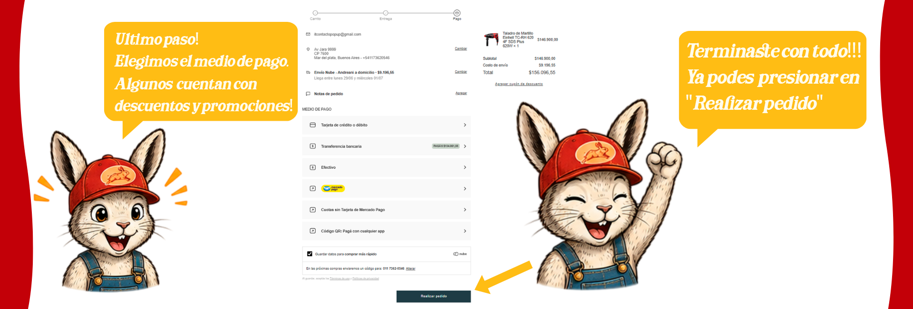Click the bank transfer money icon
Viewport: 913px width, 309px height.
tap(312, 146)
